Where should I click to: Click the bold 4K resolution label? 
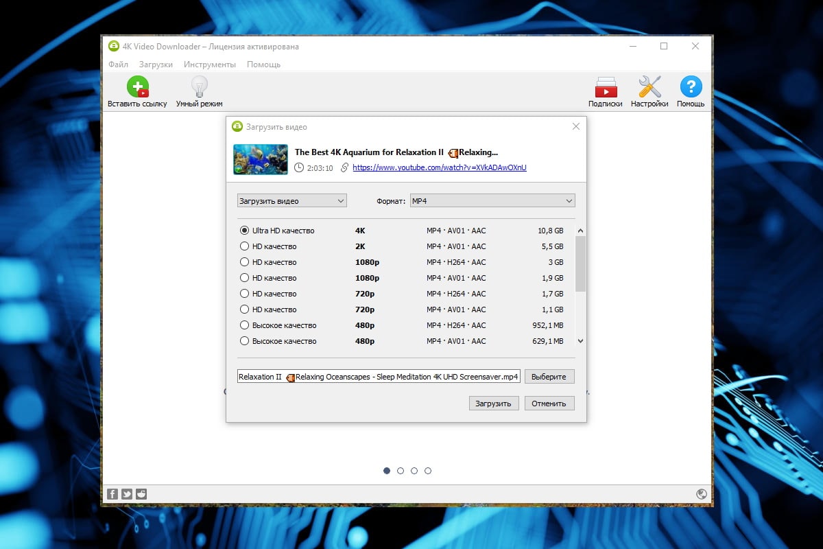(360, 231)
